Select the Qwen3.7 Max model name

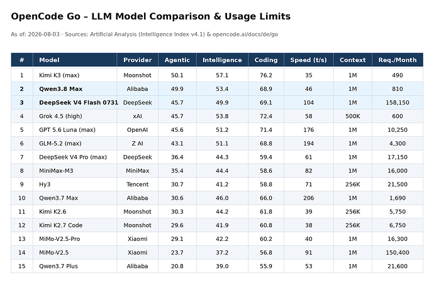click(58, 198)
